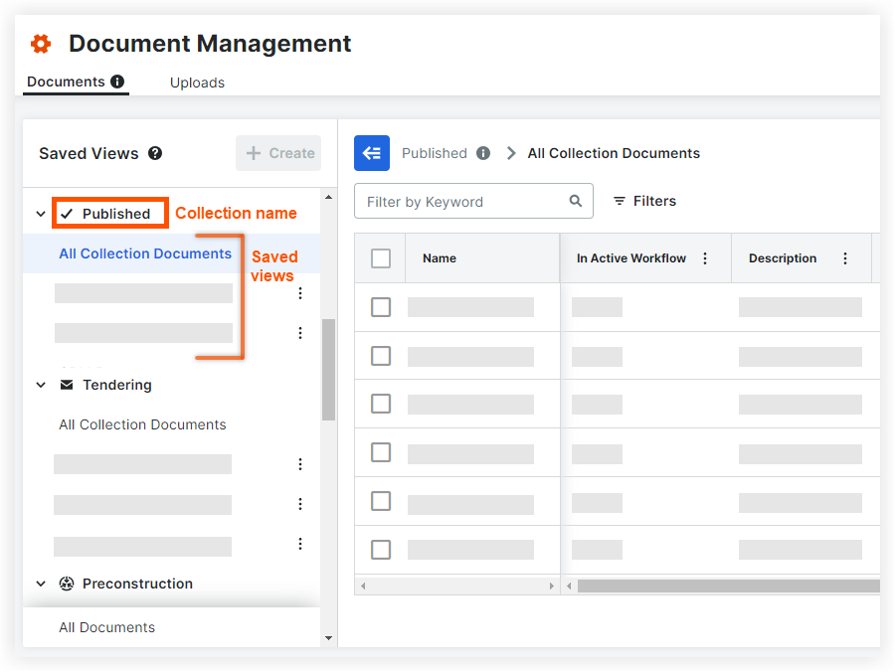The width and height of the screenshot is (895, 672).
Task: Select All Collection Documents under Tendering
Action: (142, 424)
